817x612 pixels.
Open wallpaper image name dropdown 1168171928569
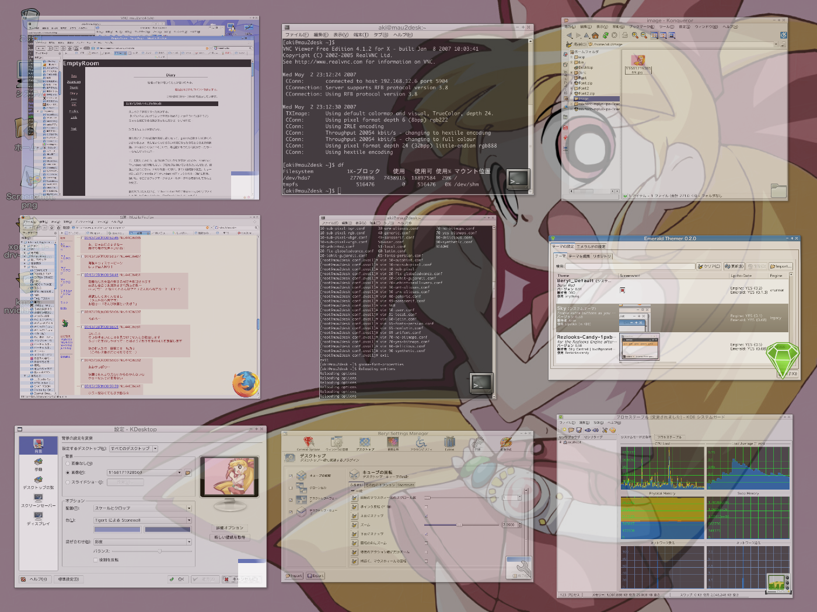tap(144, 473)
